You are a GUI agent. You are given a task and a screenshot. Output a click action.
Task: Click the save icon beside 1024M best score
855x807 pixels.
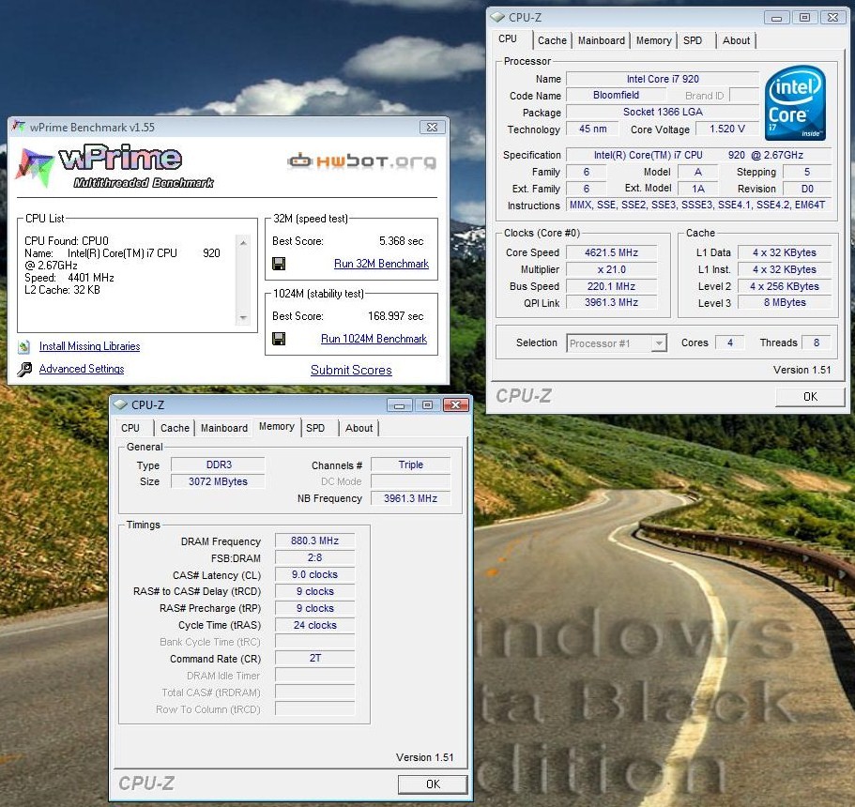(279, 339)
